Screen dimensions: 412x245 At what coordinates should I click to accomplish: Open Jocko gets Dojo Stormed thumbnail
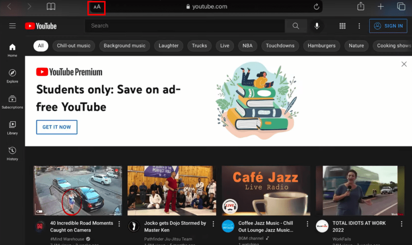point(172,191)
